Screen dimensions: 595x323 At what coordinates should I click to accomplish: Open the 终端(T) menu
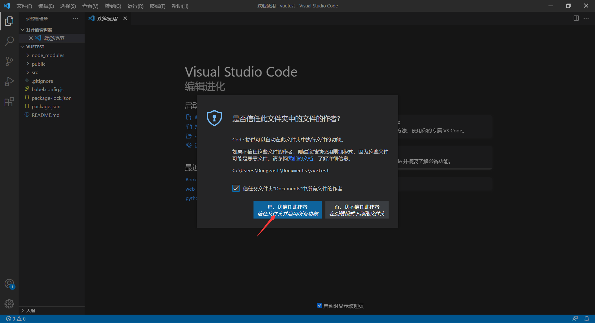(157, 6)
